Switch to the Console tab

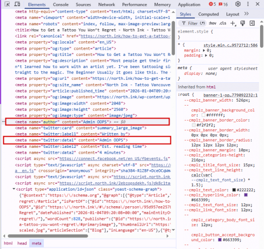[x=60, y=4]
